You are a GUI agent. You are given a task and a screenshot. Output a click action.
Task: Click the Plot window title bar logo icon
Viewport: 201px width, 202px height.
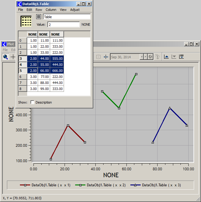coord(4,44)
